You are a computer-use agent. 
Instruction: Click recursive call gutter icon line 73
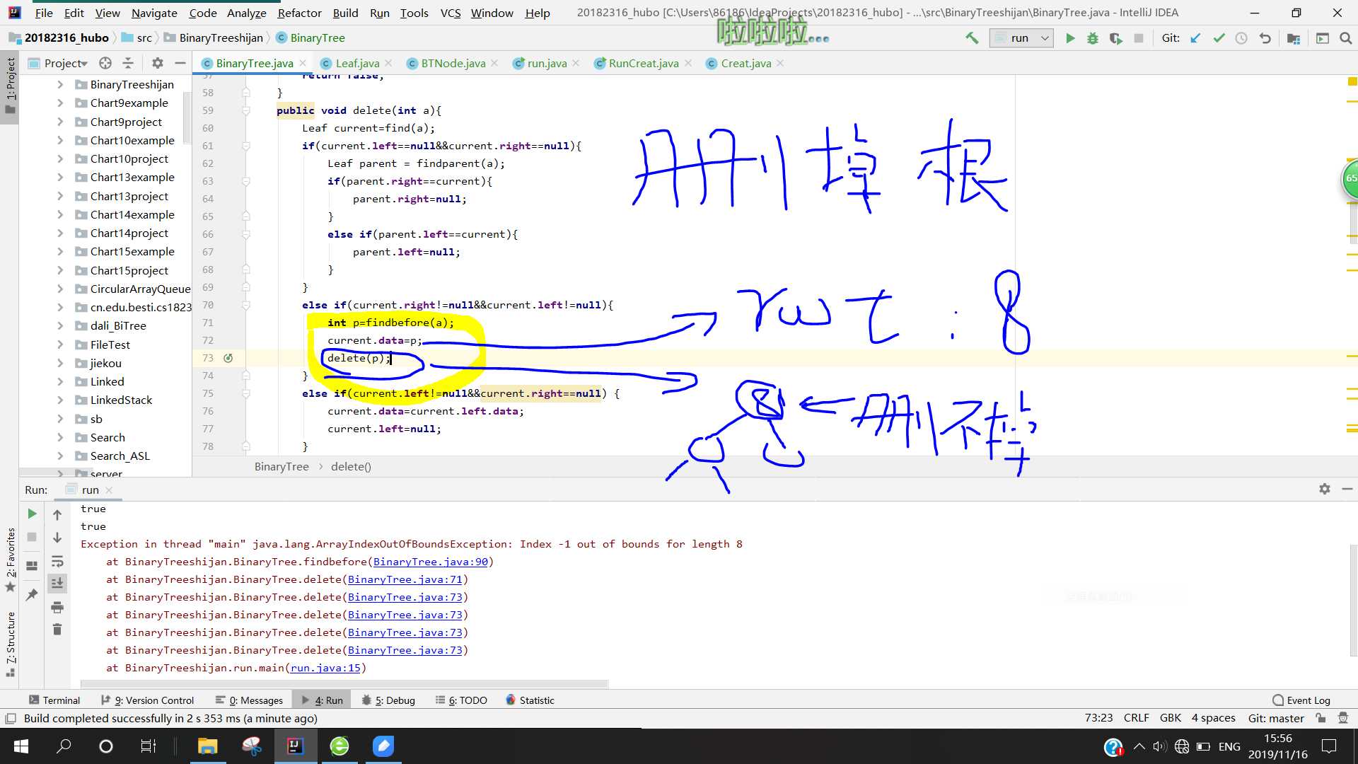pos(228,358)
